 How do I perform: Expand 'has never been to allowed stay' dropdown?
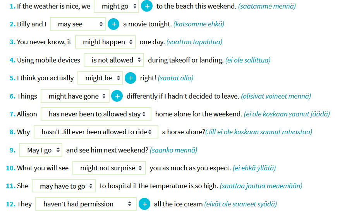tap(96, 114)
